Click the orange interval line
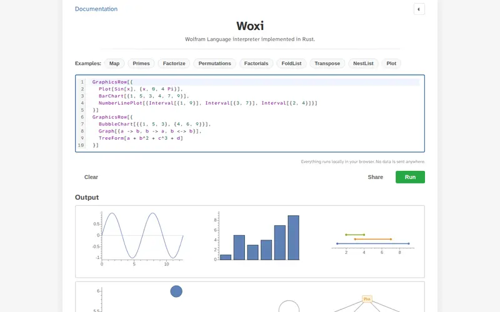 pos(372,239)
